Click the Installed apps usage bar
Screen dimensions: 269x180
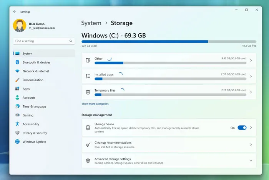point(170,79)
